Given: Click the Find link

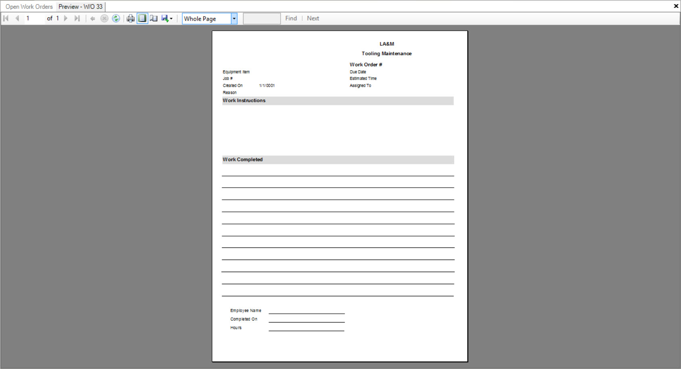Looking at the screenshot, I should [291, 18].
